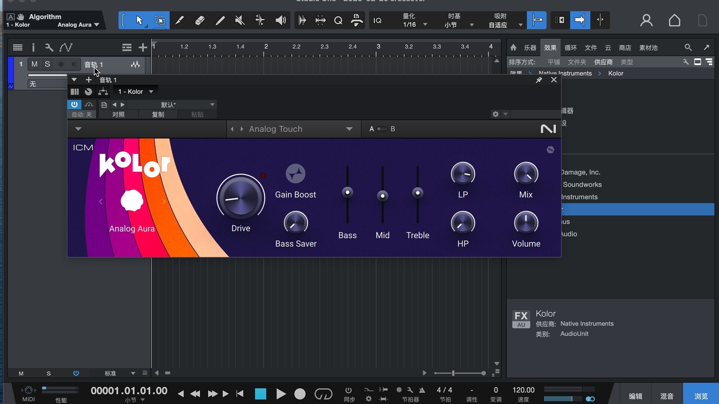Image resolution: width=719 pixels, height=404 pixels.
Task: Toggle monitor on track 音轨 1
Action: (74, 64)
